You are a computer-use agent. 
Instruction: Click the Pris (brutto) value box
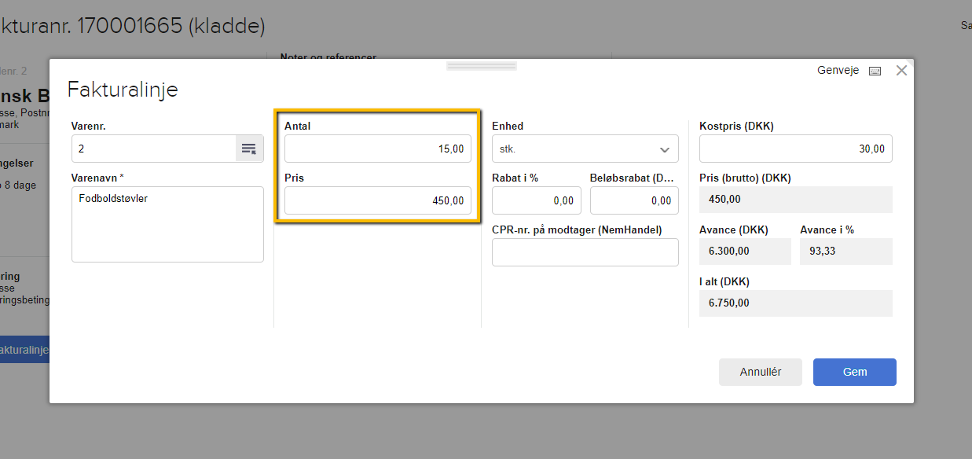(795, 200)
